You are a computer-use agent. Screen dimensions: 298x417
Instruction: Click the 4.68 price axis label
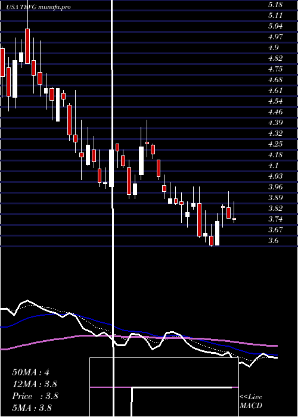tap(275, 79)
